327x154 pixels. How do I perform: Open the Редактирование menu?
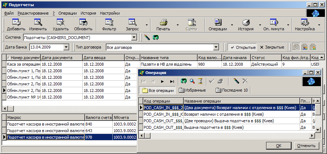(33, 13)
